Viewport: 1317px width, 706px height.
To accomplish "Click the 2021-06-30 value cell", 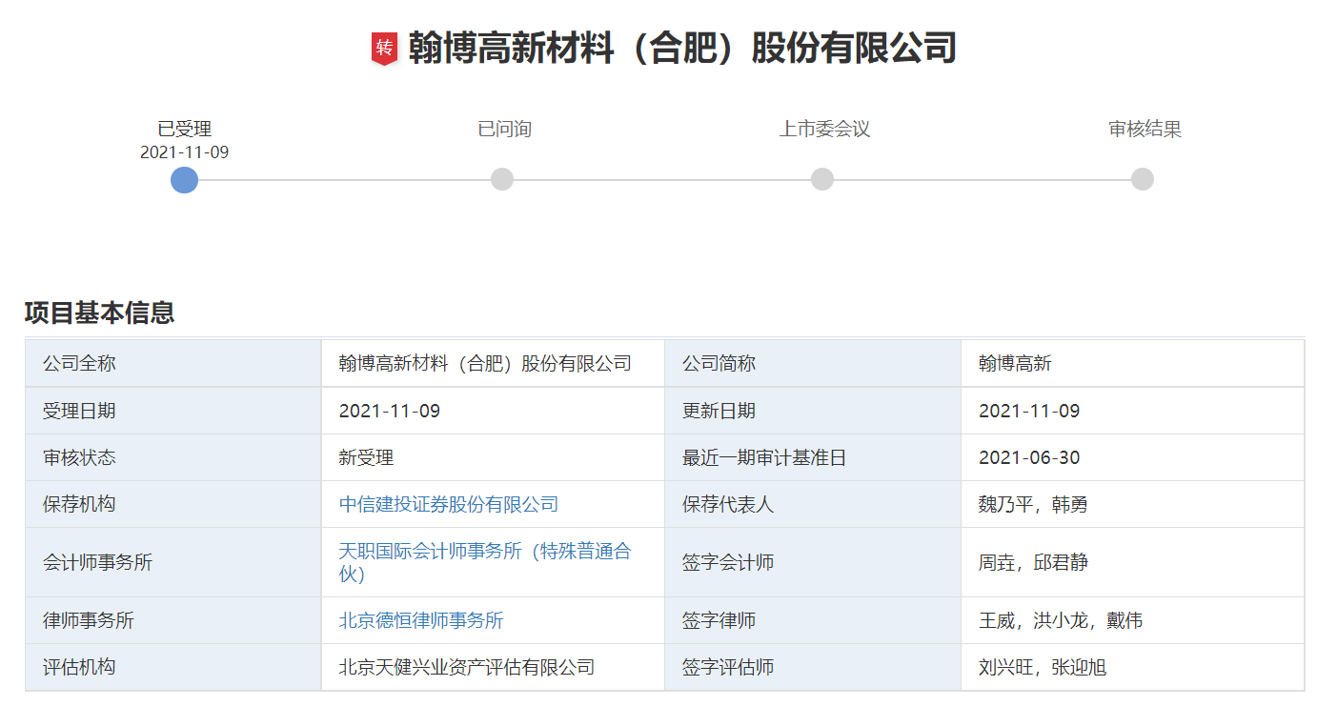I will (x=1132, y=457).
